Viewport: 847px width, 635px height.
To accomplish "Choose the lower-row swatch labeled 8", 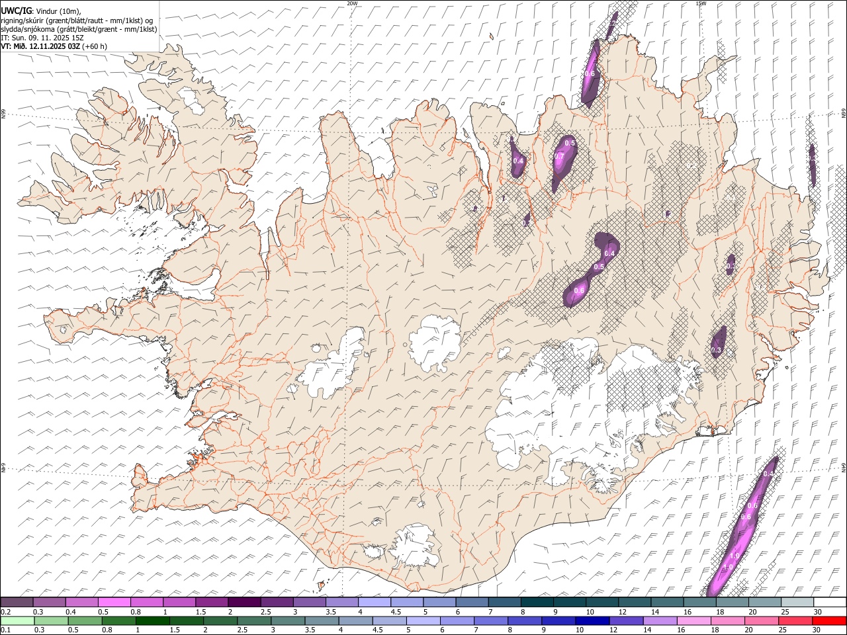I will coord(525,620).
